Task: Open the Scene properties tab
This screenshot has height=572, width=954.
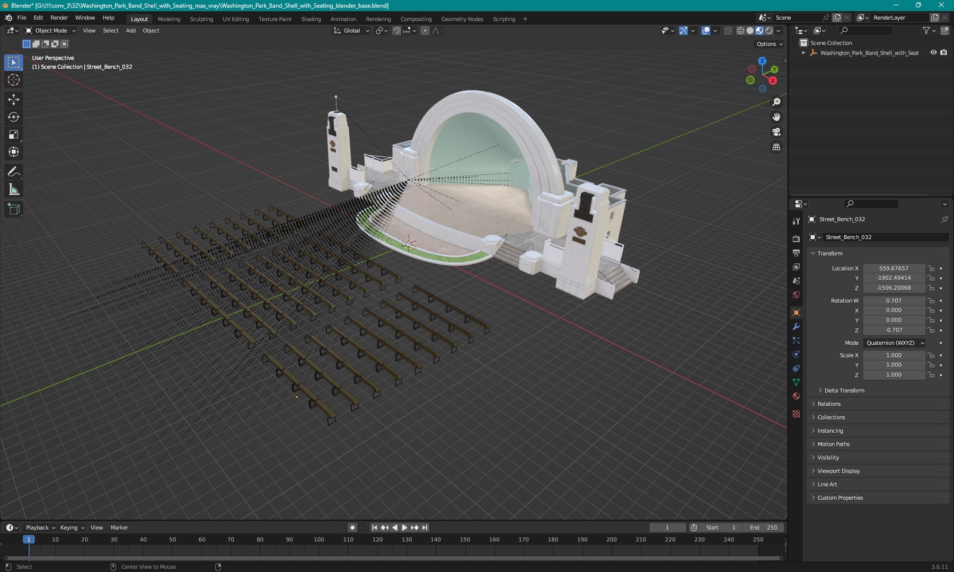Action: (796, 281)
